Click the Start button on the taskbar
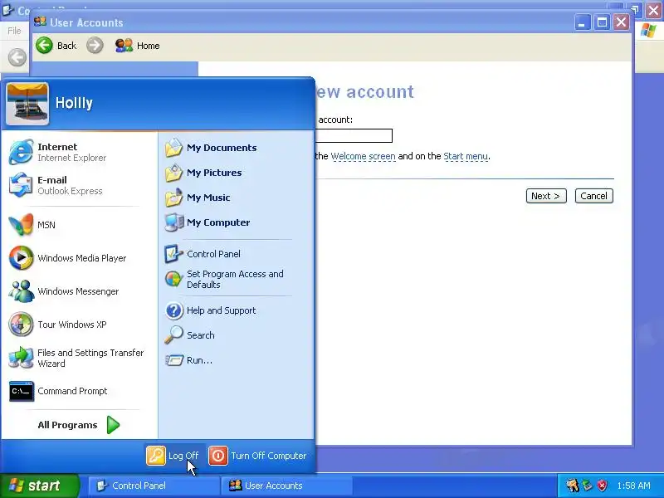The height and width of the screenshot is (498, 664). [39, 486]
